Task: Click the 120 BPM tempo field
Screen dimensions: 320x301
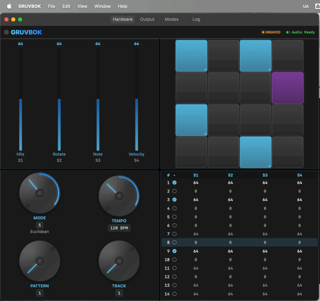Action: 119,228
